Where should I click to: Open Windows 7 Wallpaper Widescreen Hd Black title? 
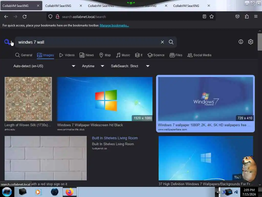point(90,125)
